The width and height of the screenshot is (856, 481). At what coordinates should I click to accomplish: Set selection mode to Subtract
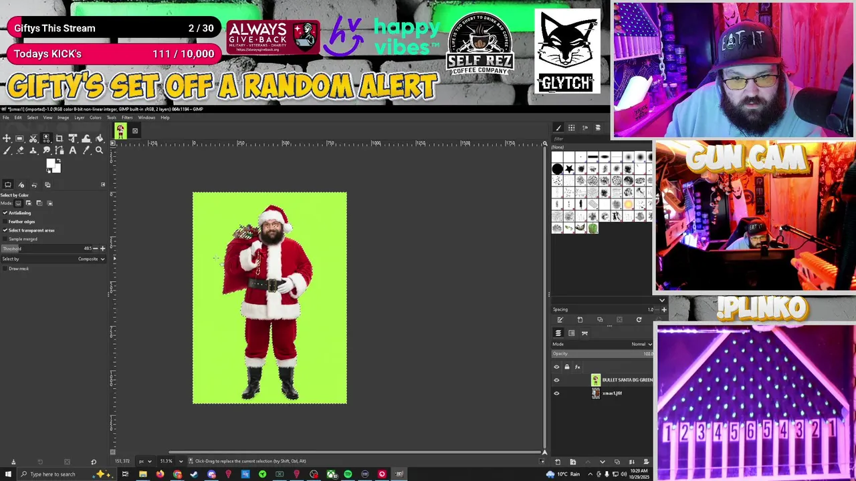point(39,203)
